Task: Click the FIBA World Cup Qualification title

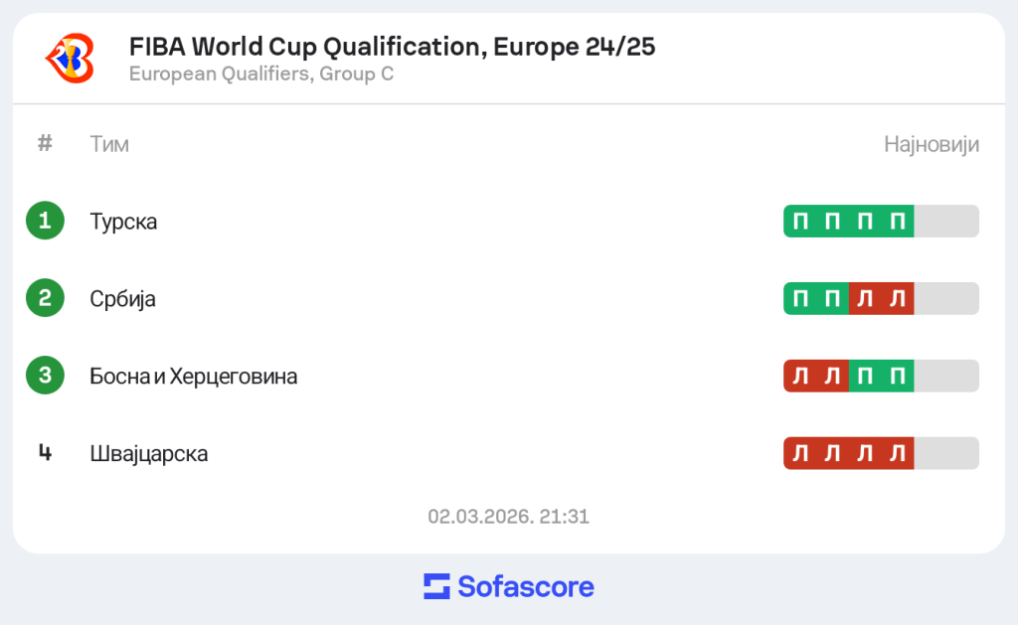Action: [392, 47]
